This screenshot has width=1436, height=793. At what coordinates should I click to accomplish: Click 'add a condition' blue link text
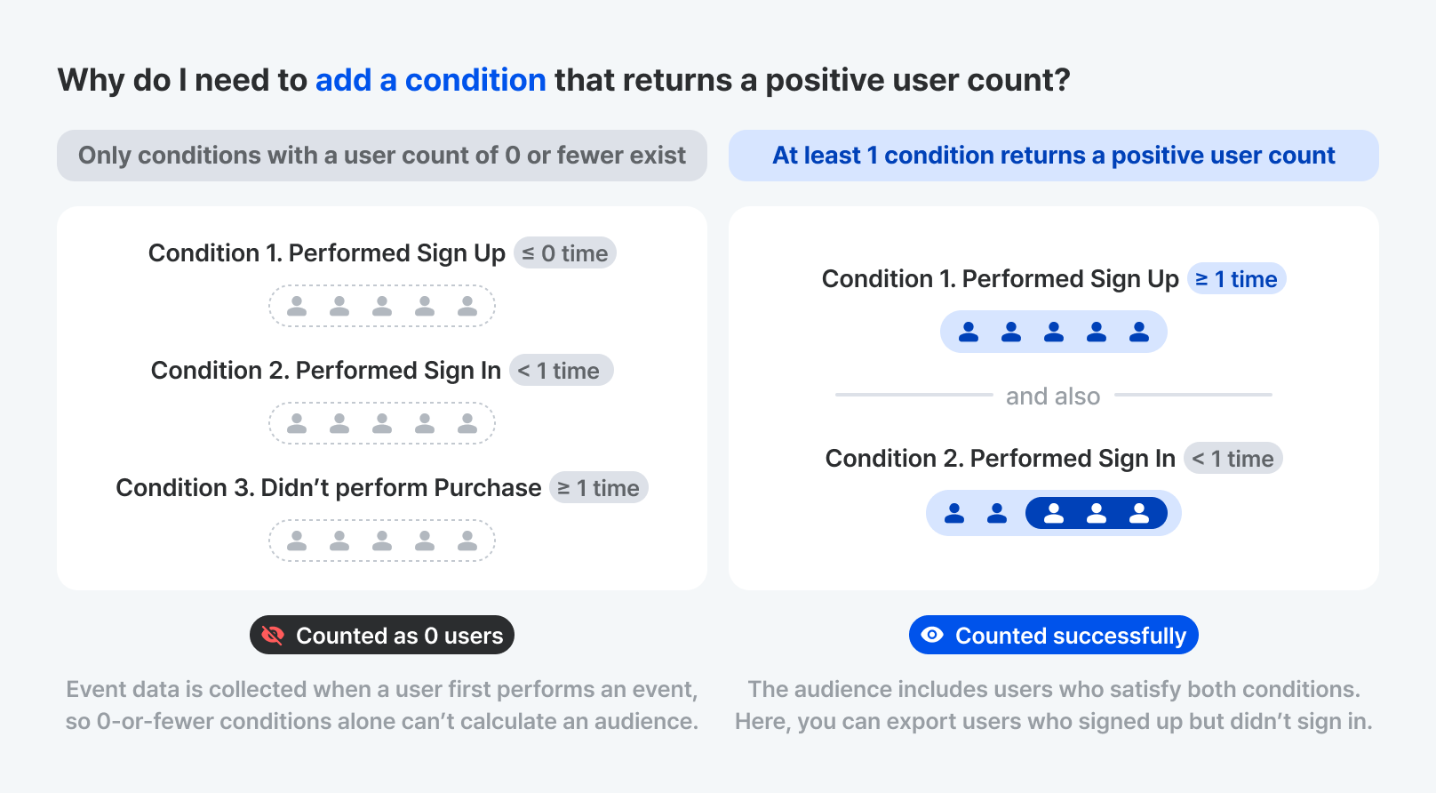(x=430, y=80)
